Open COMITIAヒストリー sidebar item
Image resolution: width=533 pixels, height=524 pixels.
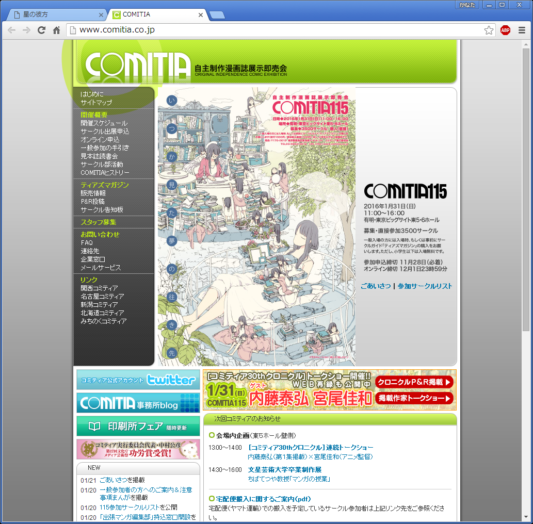pyautogui.click(x=105, y=173)
